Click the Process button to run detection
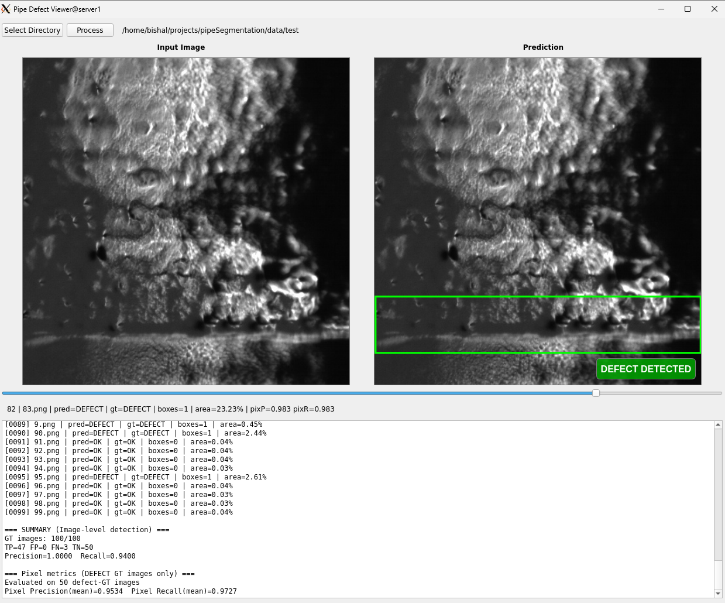Screen dimensions: 725x603 pyautogui.click(x=90, y=30)
